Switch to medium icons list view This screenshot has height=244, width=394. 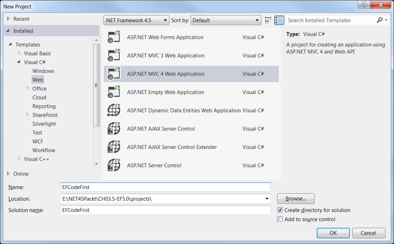[279, 20]
